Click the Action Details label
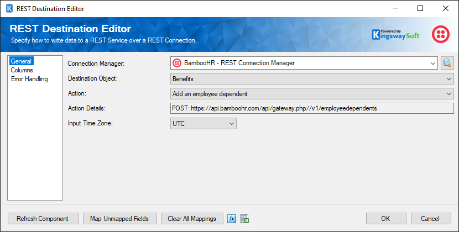The height and width of the screenshot is (232, 459). pos(87,108)
